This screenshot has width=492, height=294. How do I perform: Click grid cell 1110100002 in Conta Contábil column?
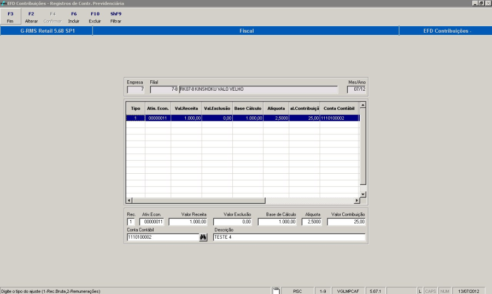pyautogui.click(x=339, y=118)
